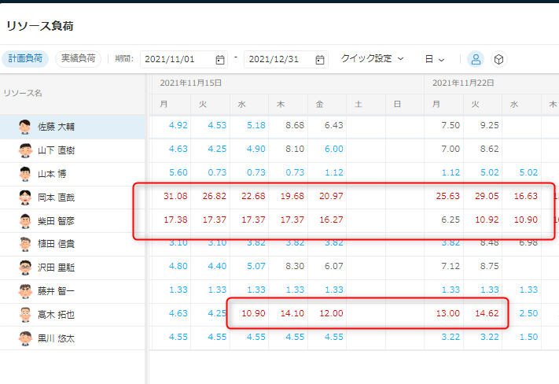Switch to 計画負荷 view
This screenshot has width=559, height=384.
pos(26,59)
